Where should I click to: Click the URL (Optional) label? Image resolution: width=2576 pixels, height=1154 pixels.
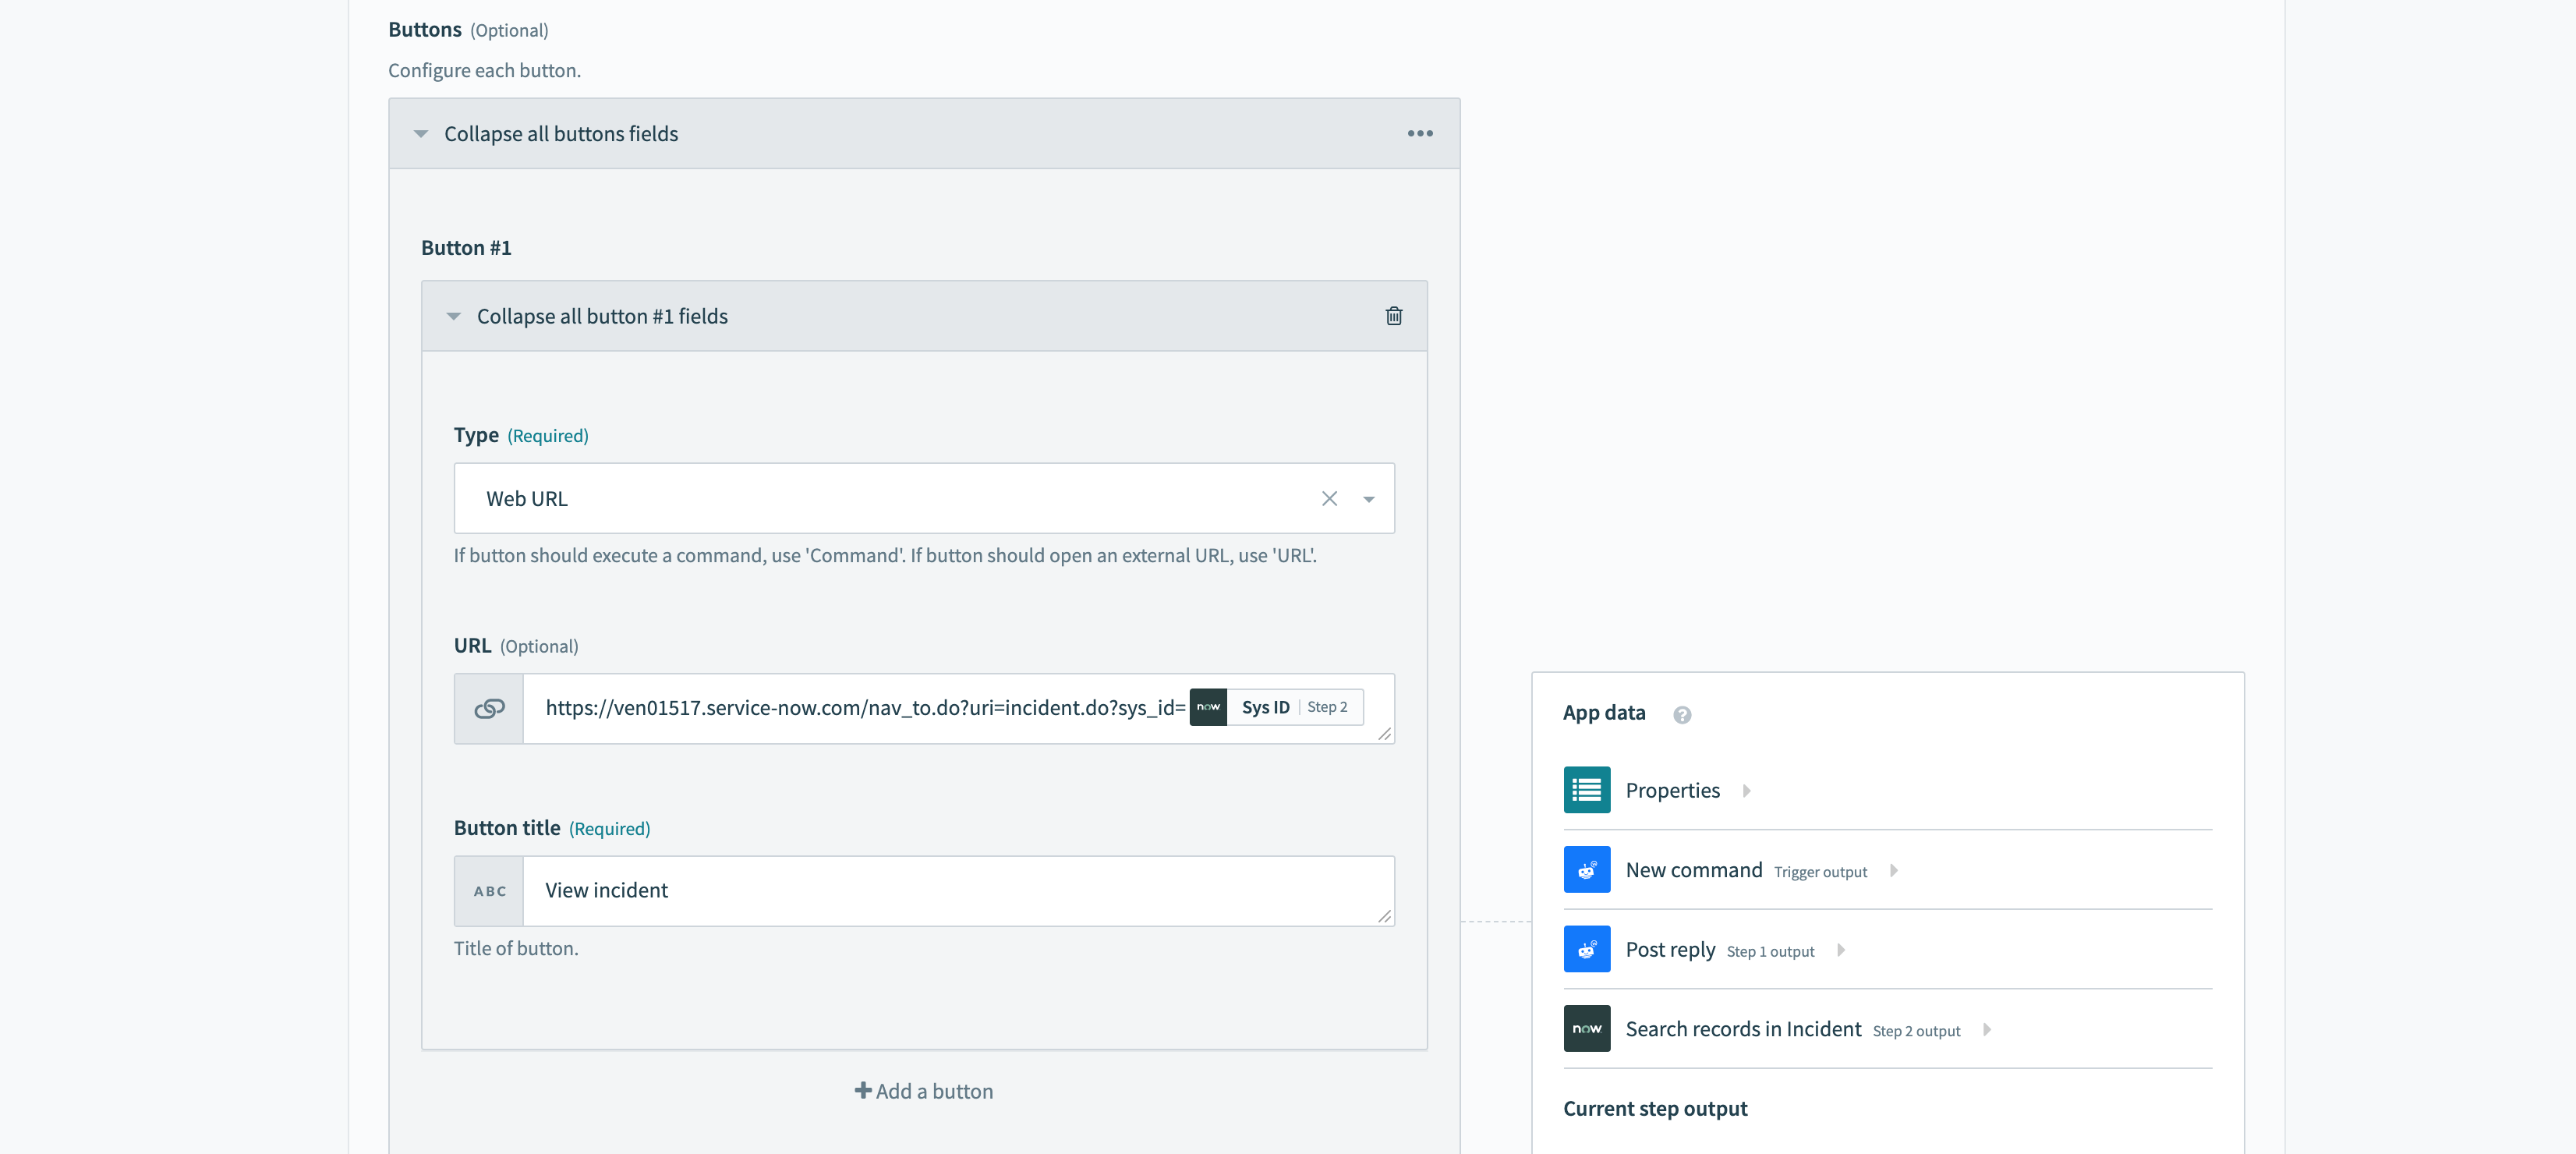pyautogui.click(x=516, y=645)
